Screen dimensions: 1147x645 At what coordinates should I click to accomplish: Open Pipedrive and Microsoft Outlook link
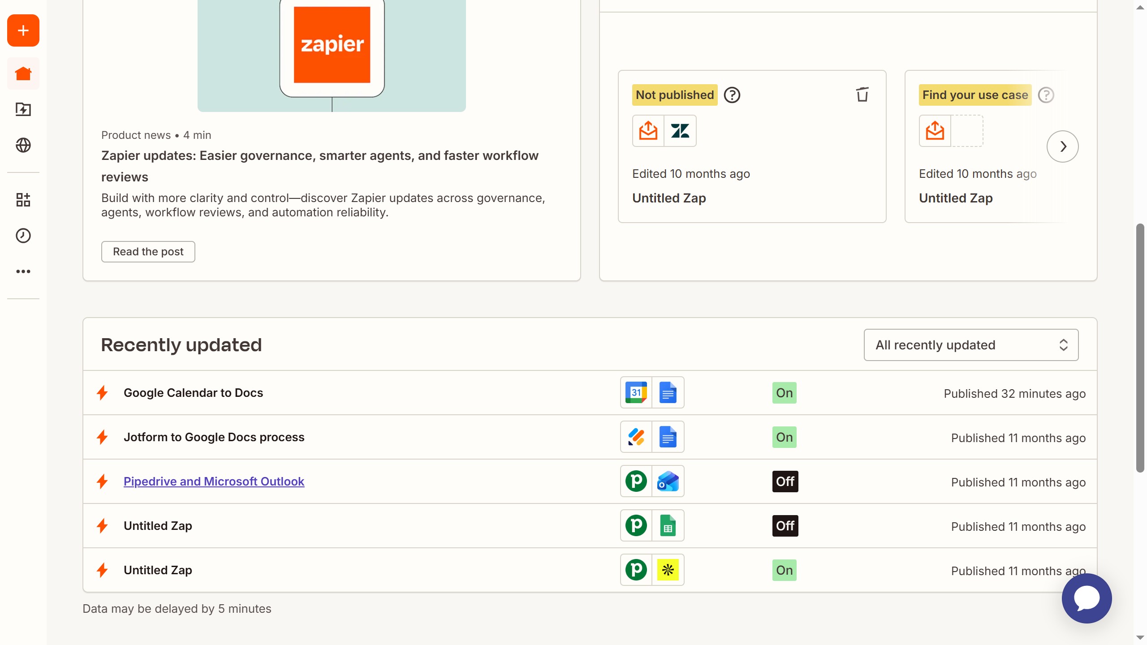(x=214, y=482)
